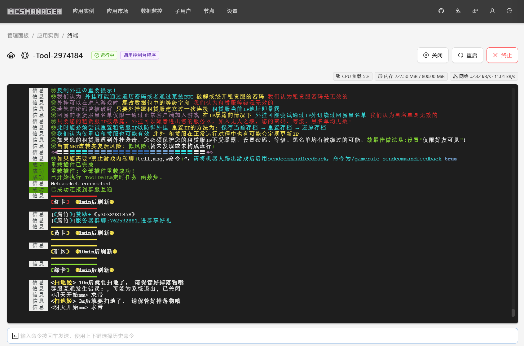
Task: Open the 应用实例 menu
Action: (83, 11)
